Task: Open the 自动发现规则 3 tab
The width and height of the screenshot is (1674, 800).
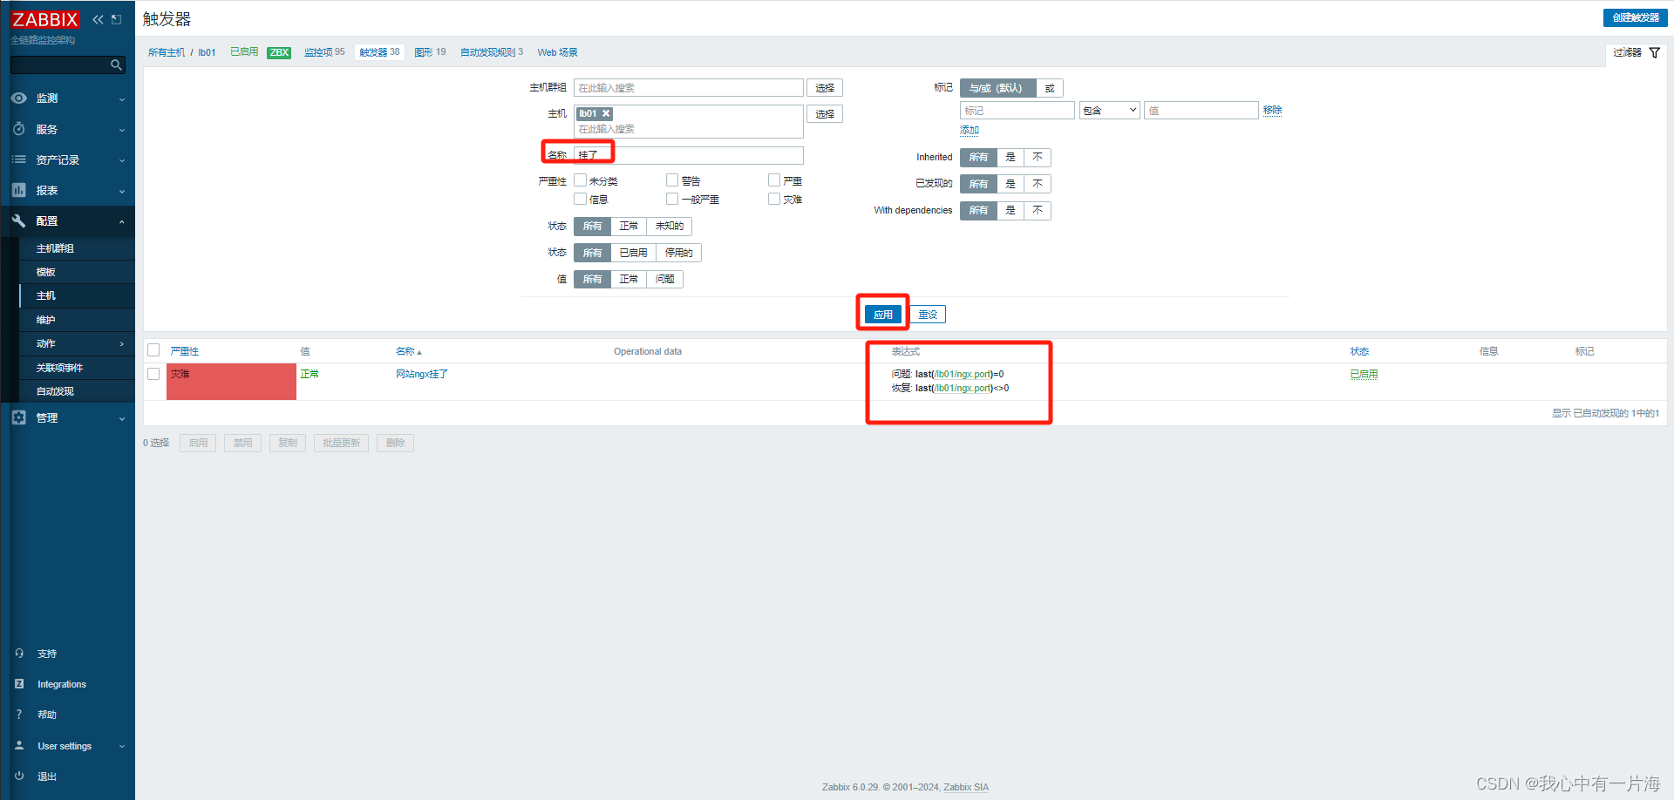Action: click(x=492, y=52)
